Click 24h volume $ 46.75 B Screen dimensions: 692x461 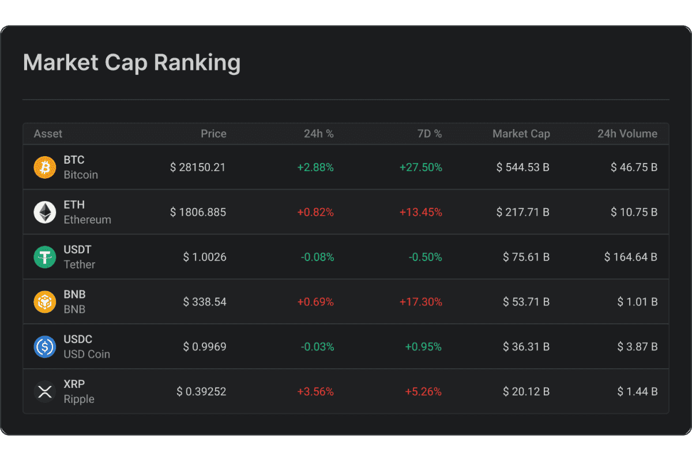634,167
